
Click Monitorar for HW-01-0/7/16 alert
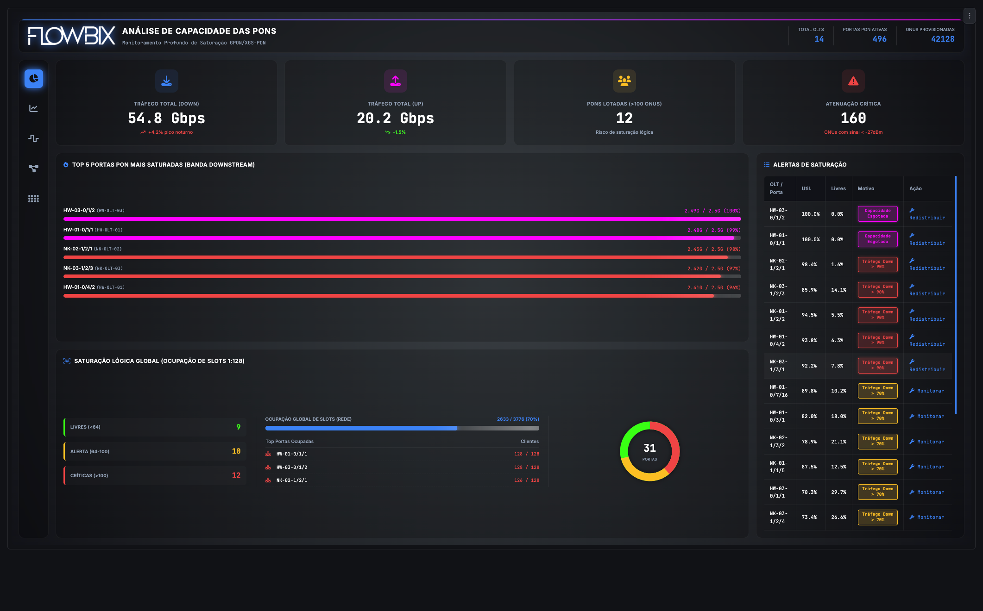[926, 391]
